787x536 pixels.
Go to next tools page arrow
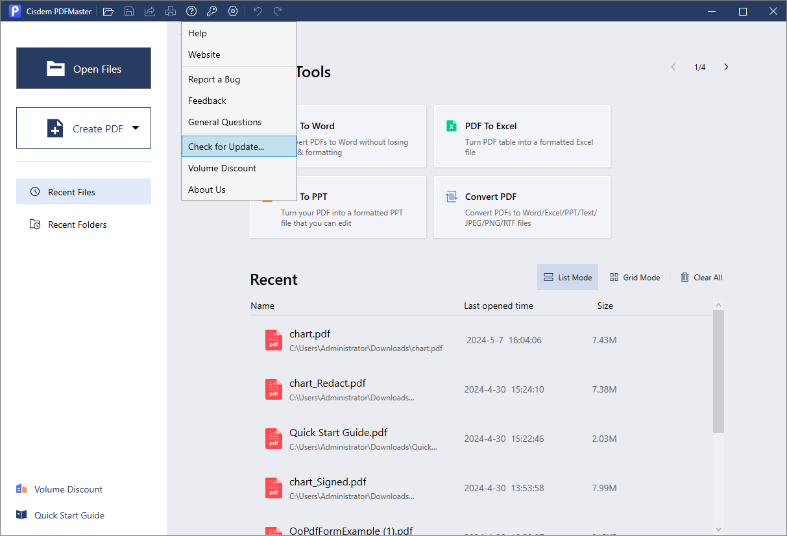[726, 67]
